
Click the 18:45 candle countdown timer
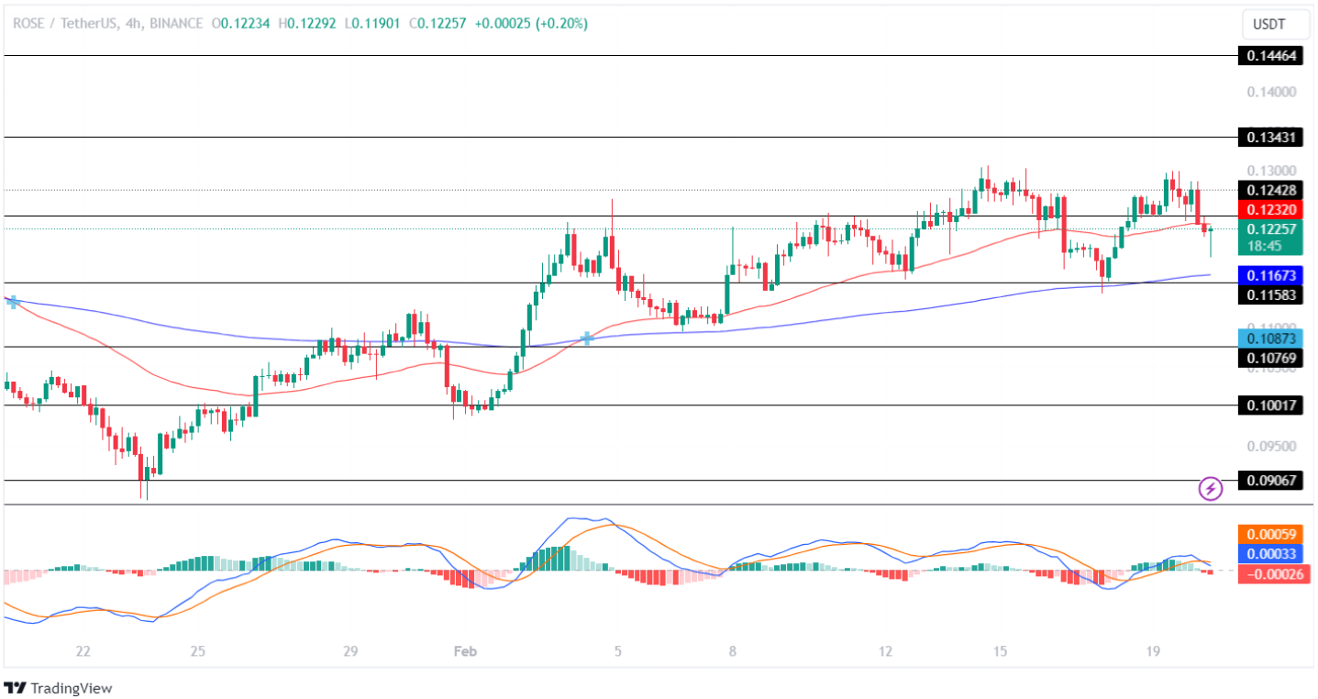(x=1266, y=246)
